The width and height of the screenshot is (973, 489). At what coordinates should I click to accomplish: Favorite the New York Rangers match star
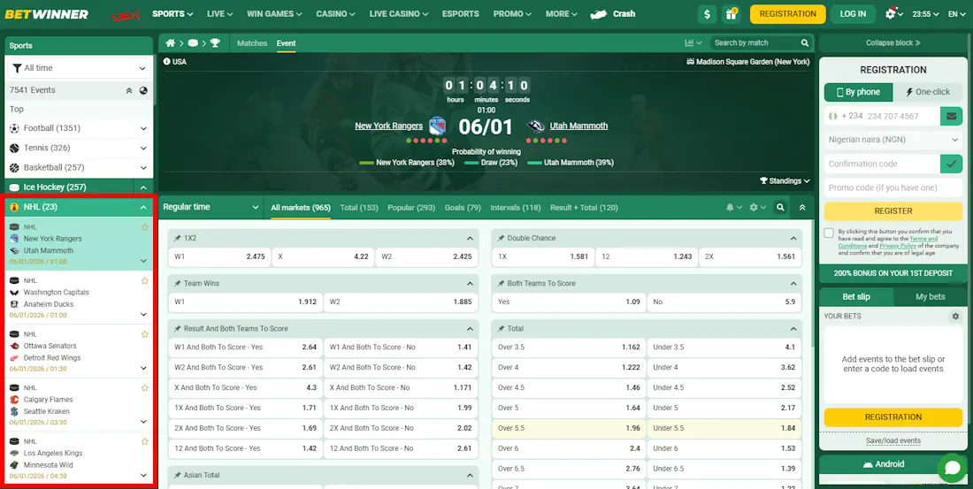[144, 227]
